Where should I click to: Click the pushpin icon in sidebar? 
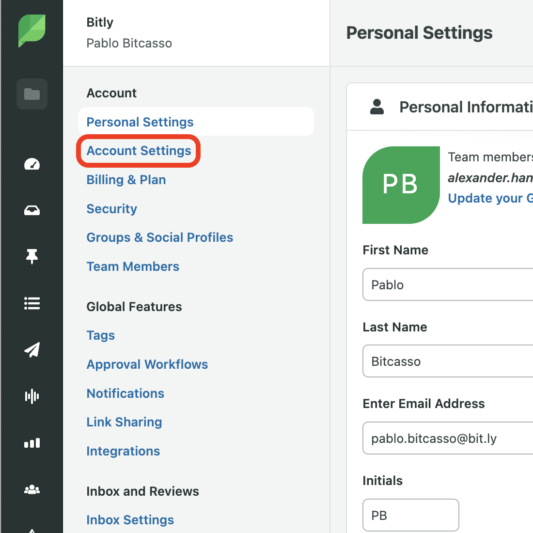point(32,256)
